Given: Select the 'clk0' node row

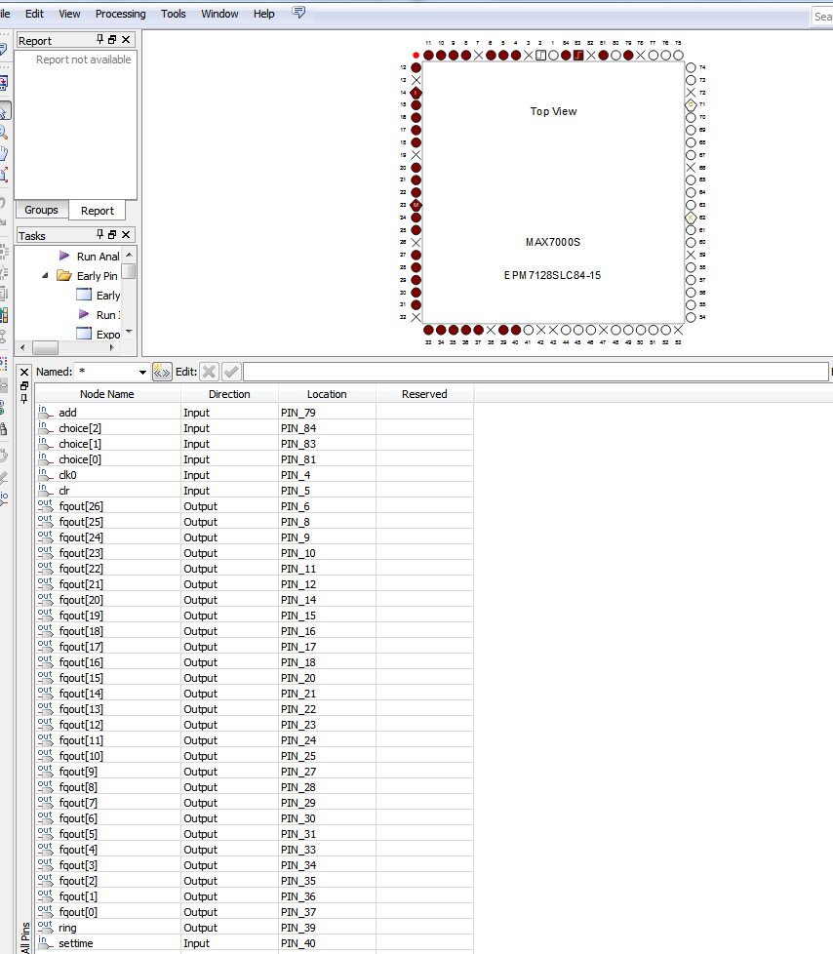Looking at the screenshot, I should [255, 475].
